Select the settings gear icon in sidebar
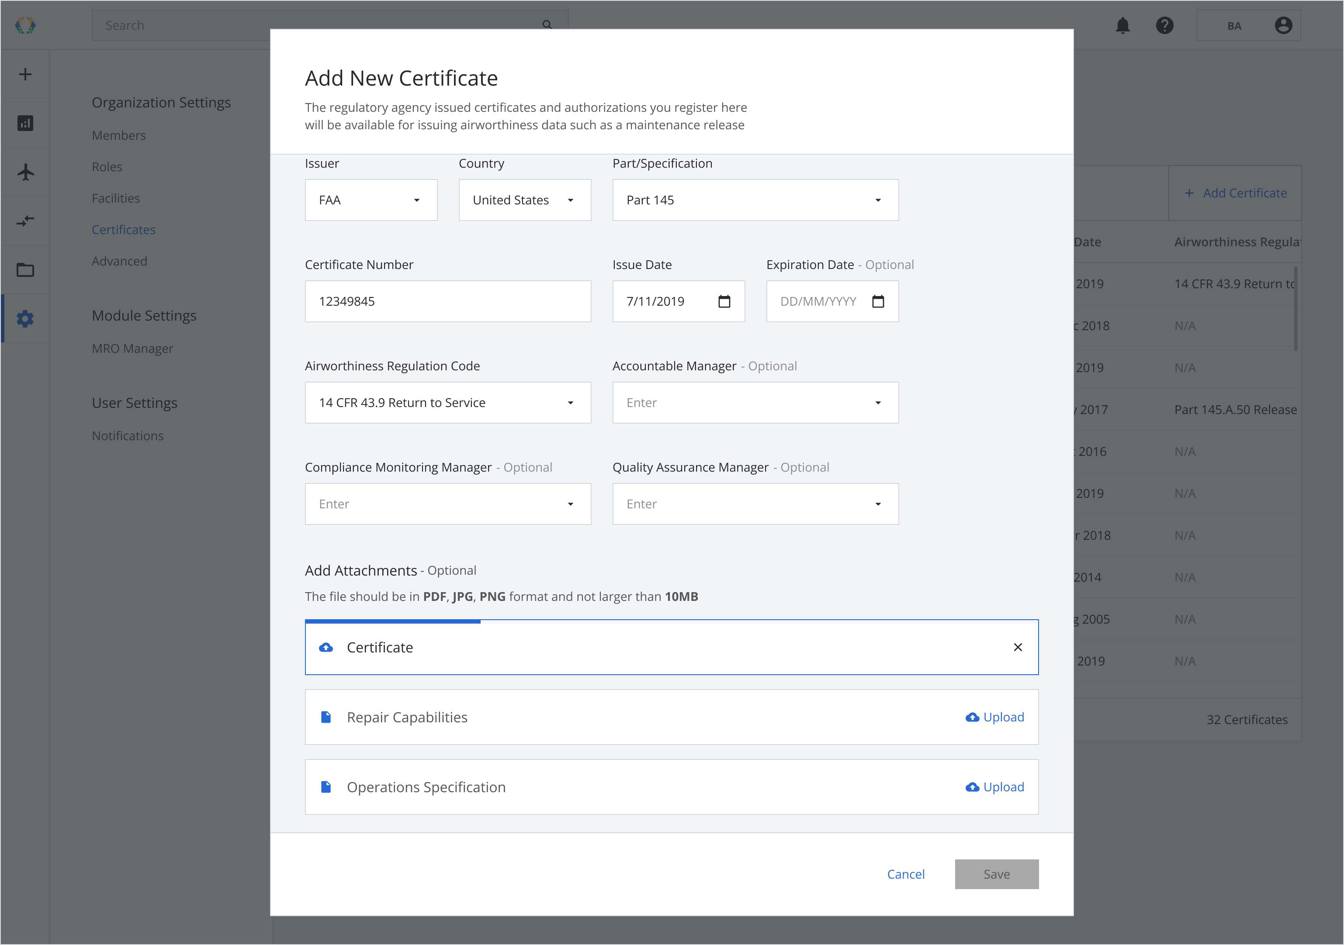Screen dimensions: 1344x945 tap(25, 319)
